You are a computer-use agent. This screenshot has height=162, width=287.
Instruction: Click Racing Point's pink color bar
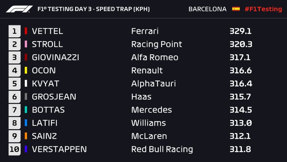[26, 44]
